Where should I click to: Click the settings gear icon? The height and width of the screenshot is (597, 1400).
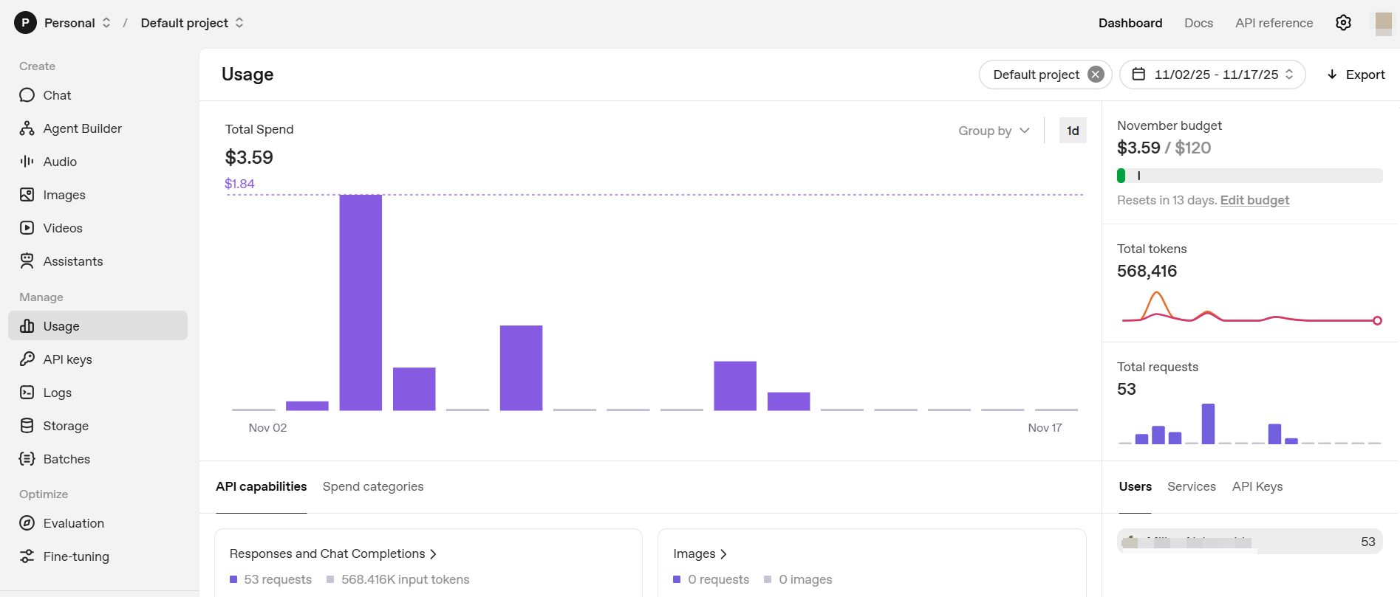point(1343,23)
